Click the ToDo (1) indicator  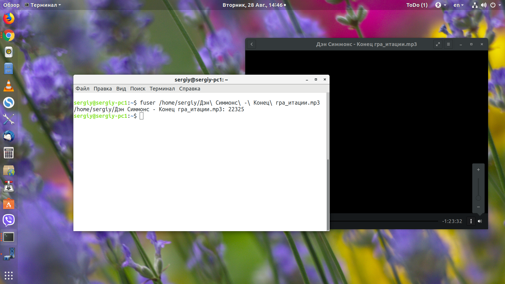[x=417, y=5]
